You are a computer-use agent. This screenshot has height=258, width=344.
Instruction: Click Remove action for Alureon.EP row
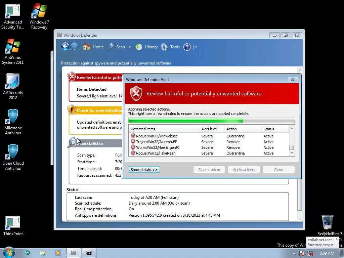coord(233,142)
